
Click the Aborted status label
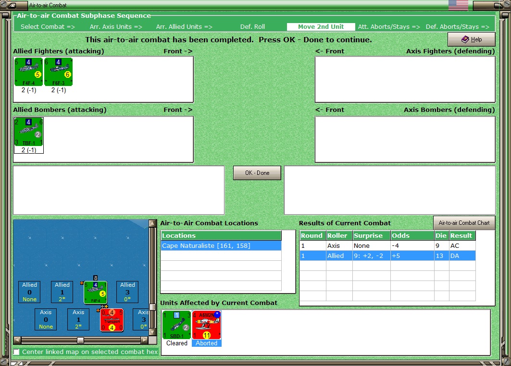click(x=207, y=343)
